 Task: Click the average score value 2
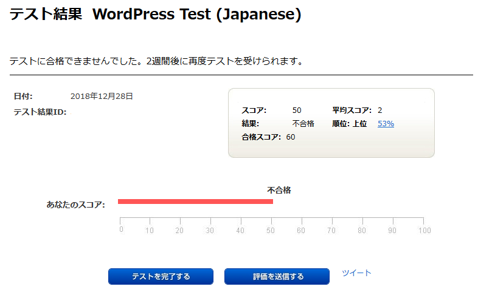pyautogui.click(x=380, y=110)
